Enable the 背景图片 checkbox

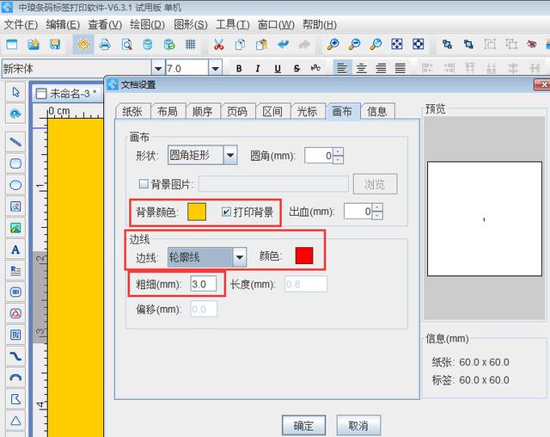coord(144,183)
